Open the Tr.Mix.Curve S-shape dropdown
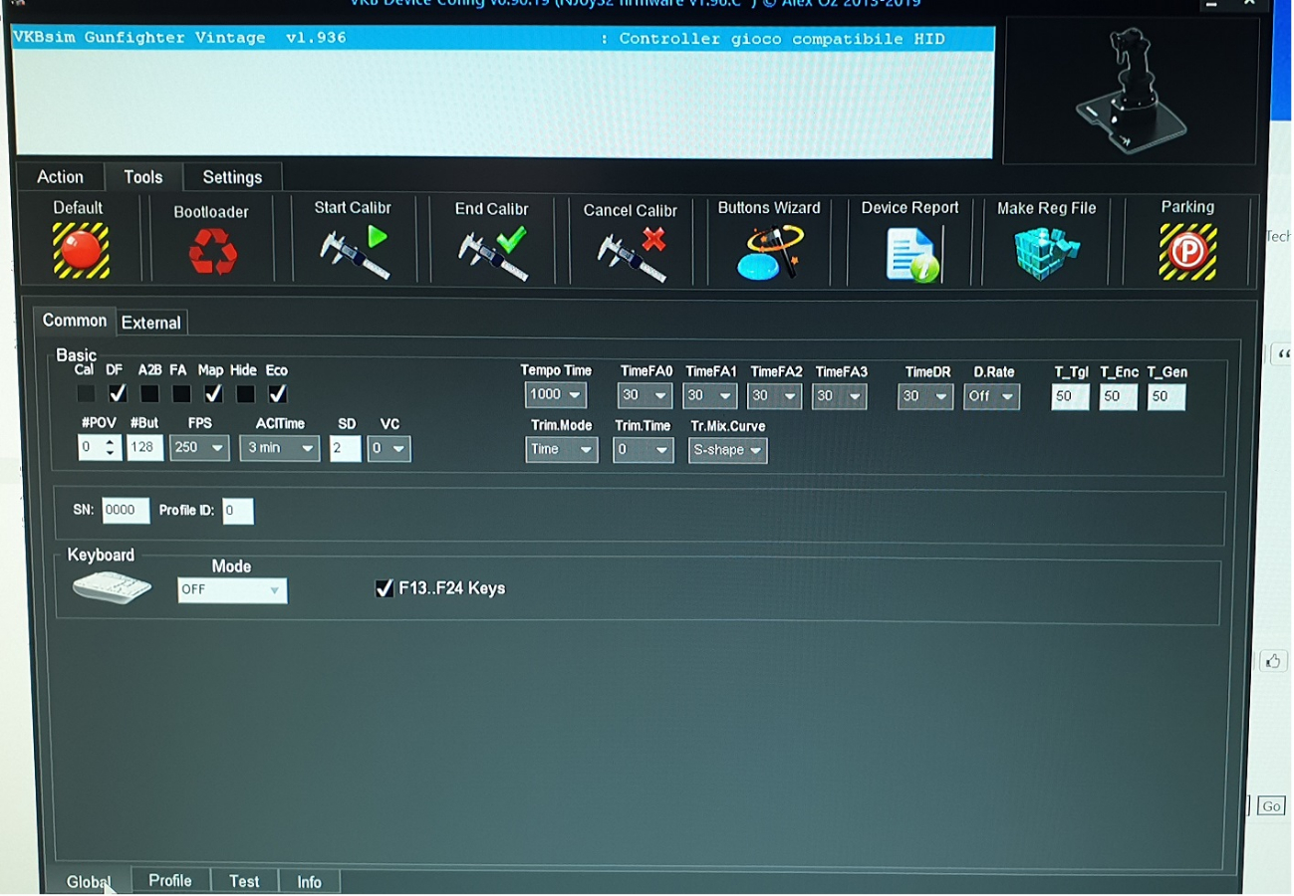The height and width of the screenshot is (896, 1294). click(728, 450)
